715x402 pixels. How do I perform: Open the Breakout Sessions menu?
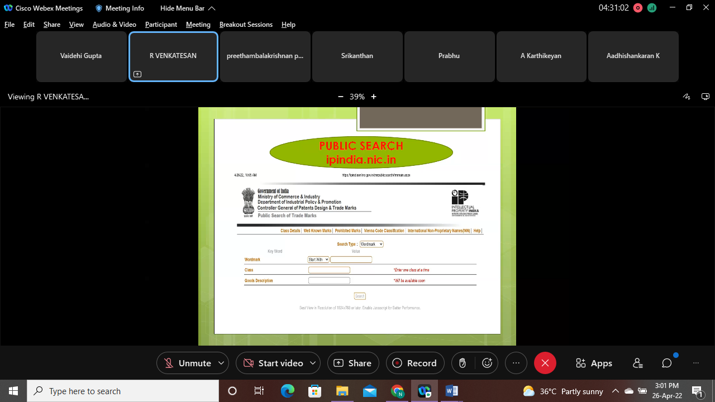pyautogui.click(x=246, y=25)
